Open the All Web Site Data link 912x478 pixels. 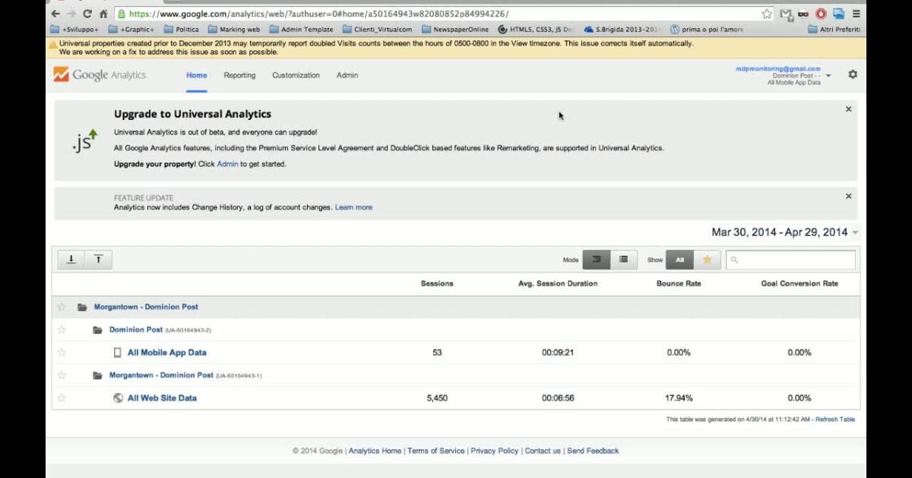[162, 398]
